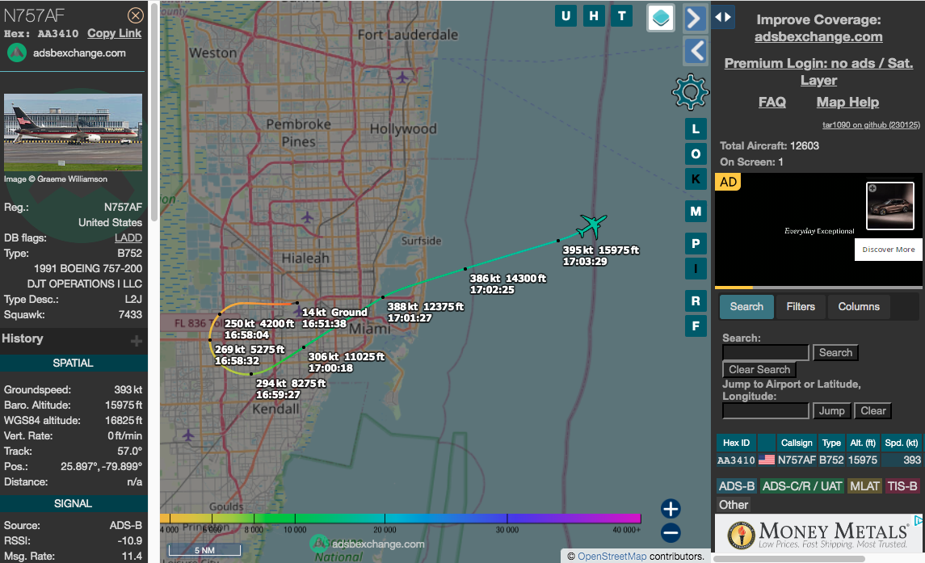Focus the Search text input
Screen dimensions: 925x563
[x=766, y=353]
